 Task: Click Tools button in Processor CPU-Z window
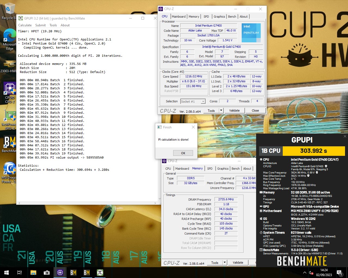tap(211, 110)
